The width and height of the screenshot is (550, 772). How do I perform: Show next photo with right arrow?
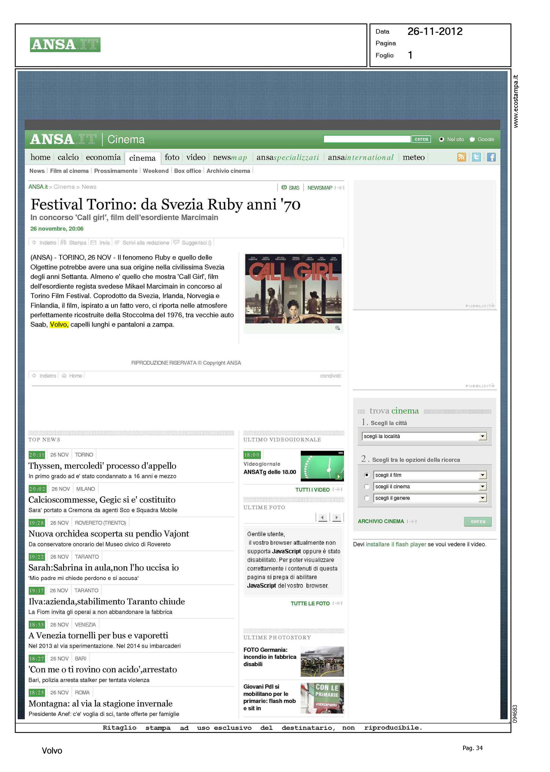coord(336,517)
